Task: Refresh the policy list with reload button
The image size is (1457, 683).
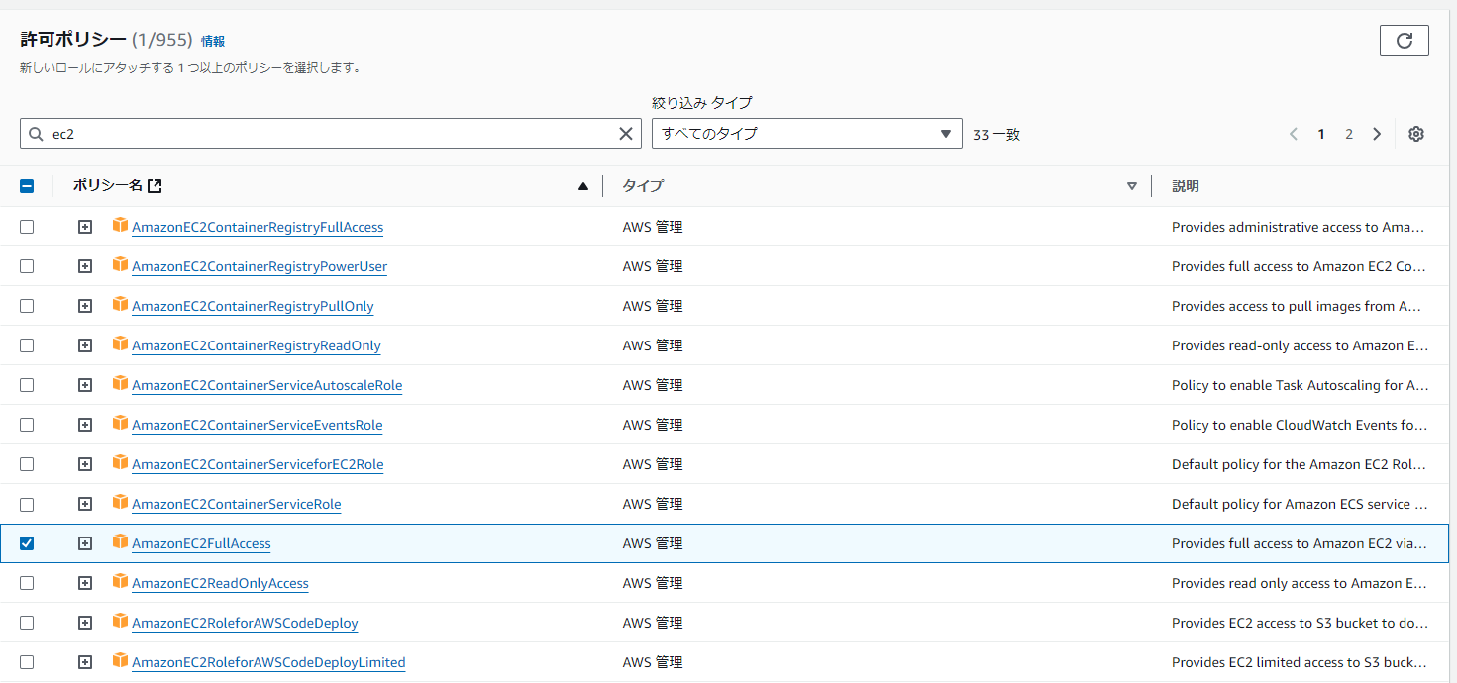Action: pos(1404,41)
